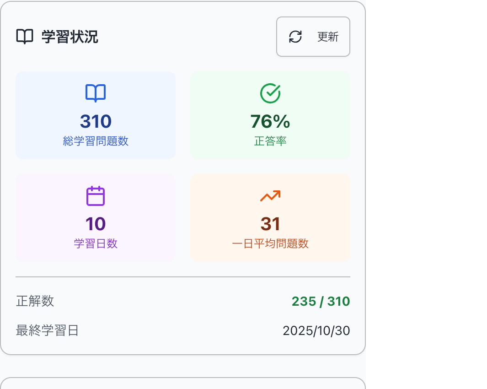
Task: Click the refresh icon inside the 更新 button
Action: pos(296,37)
